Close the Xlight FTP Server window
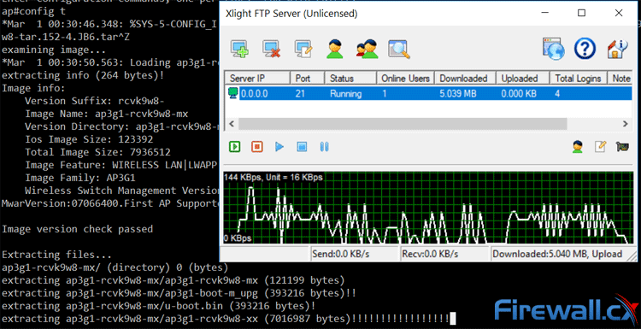The image size is (641, 329). click(x=619, y=13)
